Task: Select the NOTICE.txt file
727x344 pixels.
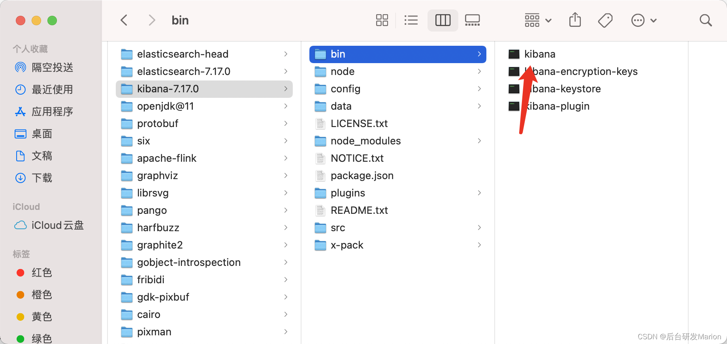Action: (x=398, y=158)
